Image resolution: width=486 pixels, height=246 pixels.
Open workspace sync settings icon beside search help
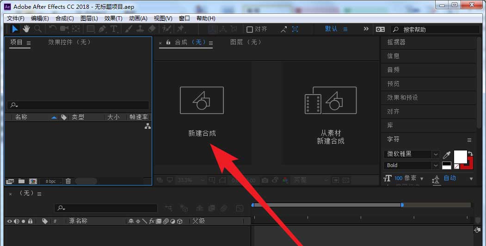[380, 29]
